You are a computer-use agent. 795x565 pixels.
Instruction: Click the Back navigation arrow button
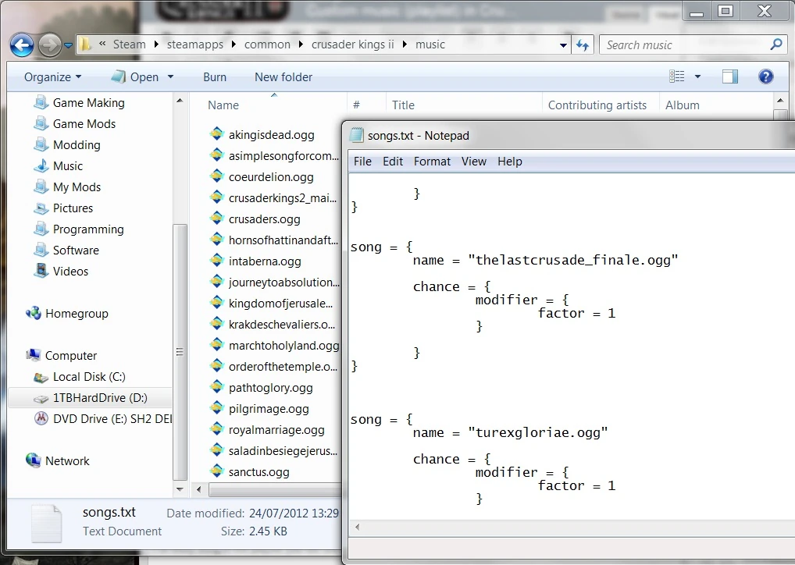tap(22, 45)
